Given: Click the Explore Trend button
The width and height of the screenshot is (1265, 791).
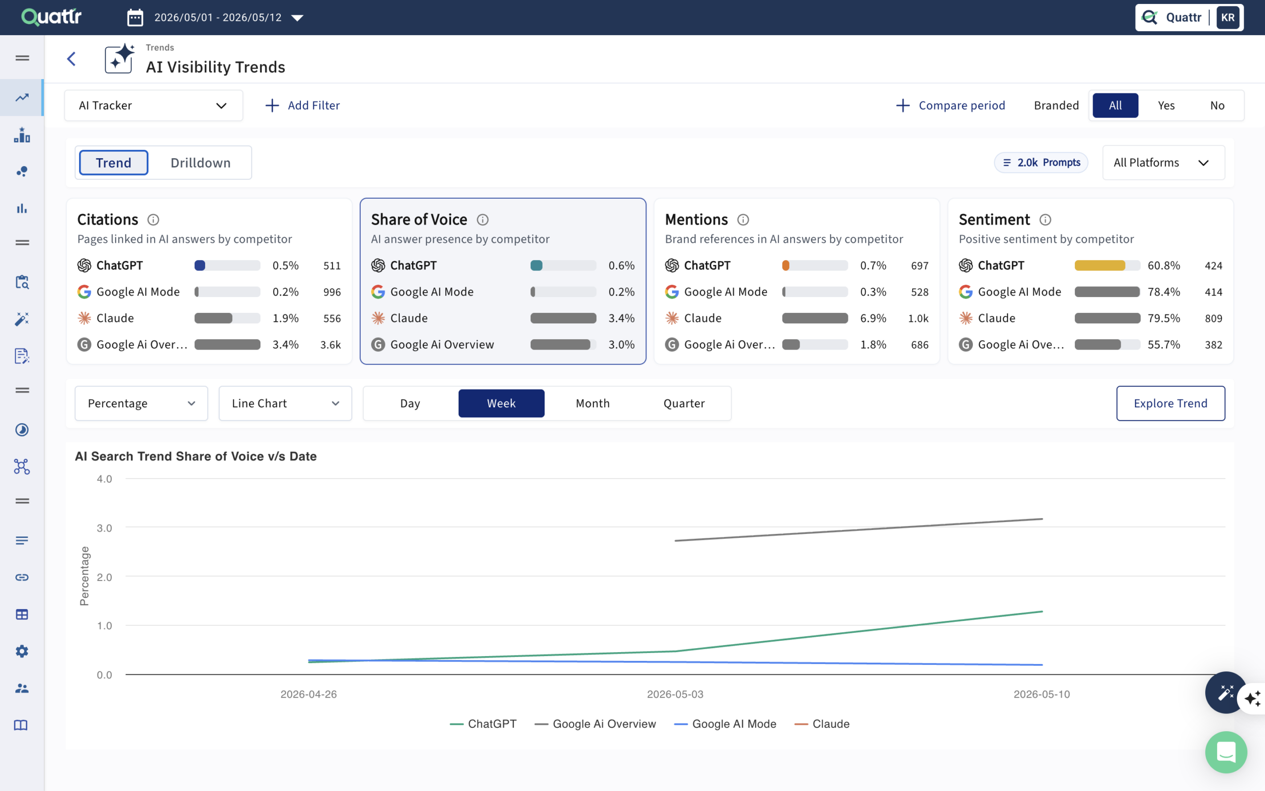Looking at the screenshot, I should coord(1171,403).
